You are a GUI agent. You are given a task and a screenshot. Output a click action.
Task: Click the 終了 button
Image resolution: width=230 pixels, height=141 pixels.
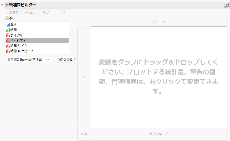(46, 12)
